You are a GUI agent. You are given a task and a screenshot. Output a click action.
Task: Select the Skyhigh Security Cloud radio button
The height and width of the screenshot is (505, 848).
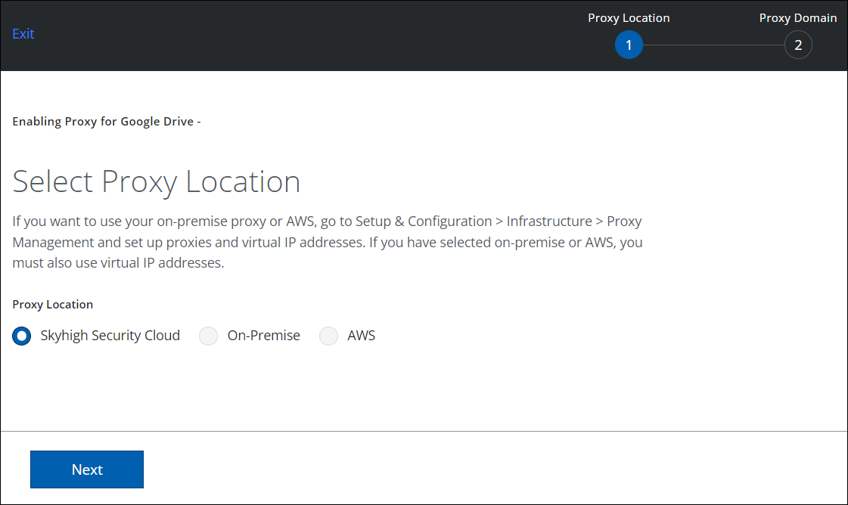[22, 336]
